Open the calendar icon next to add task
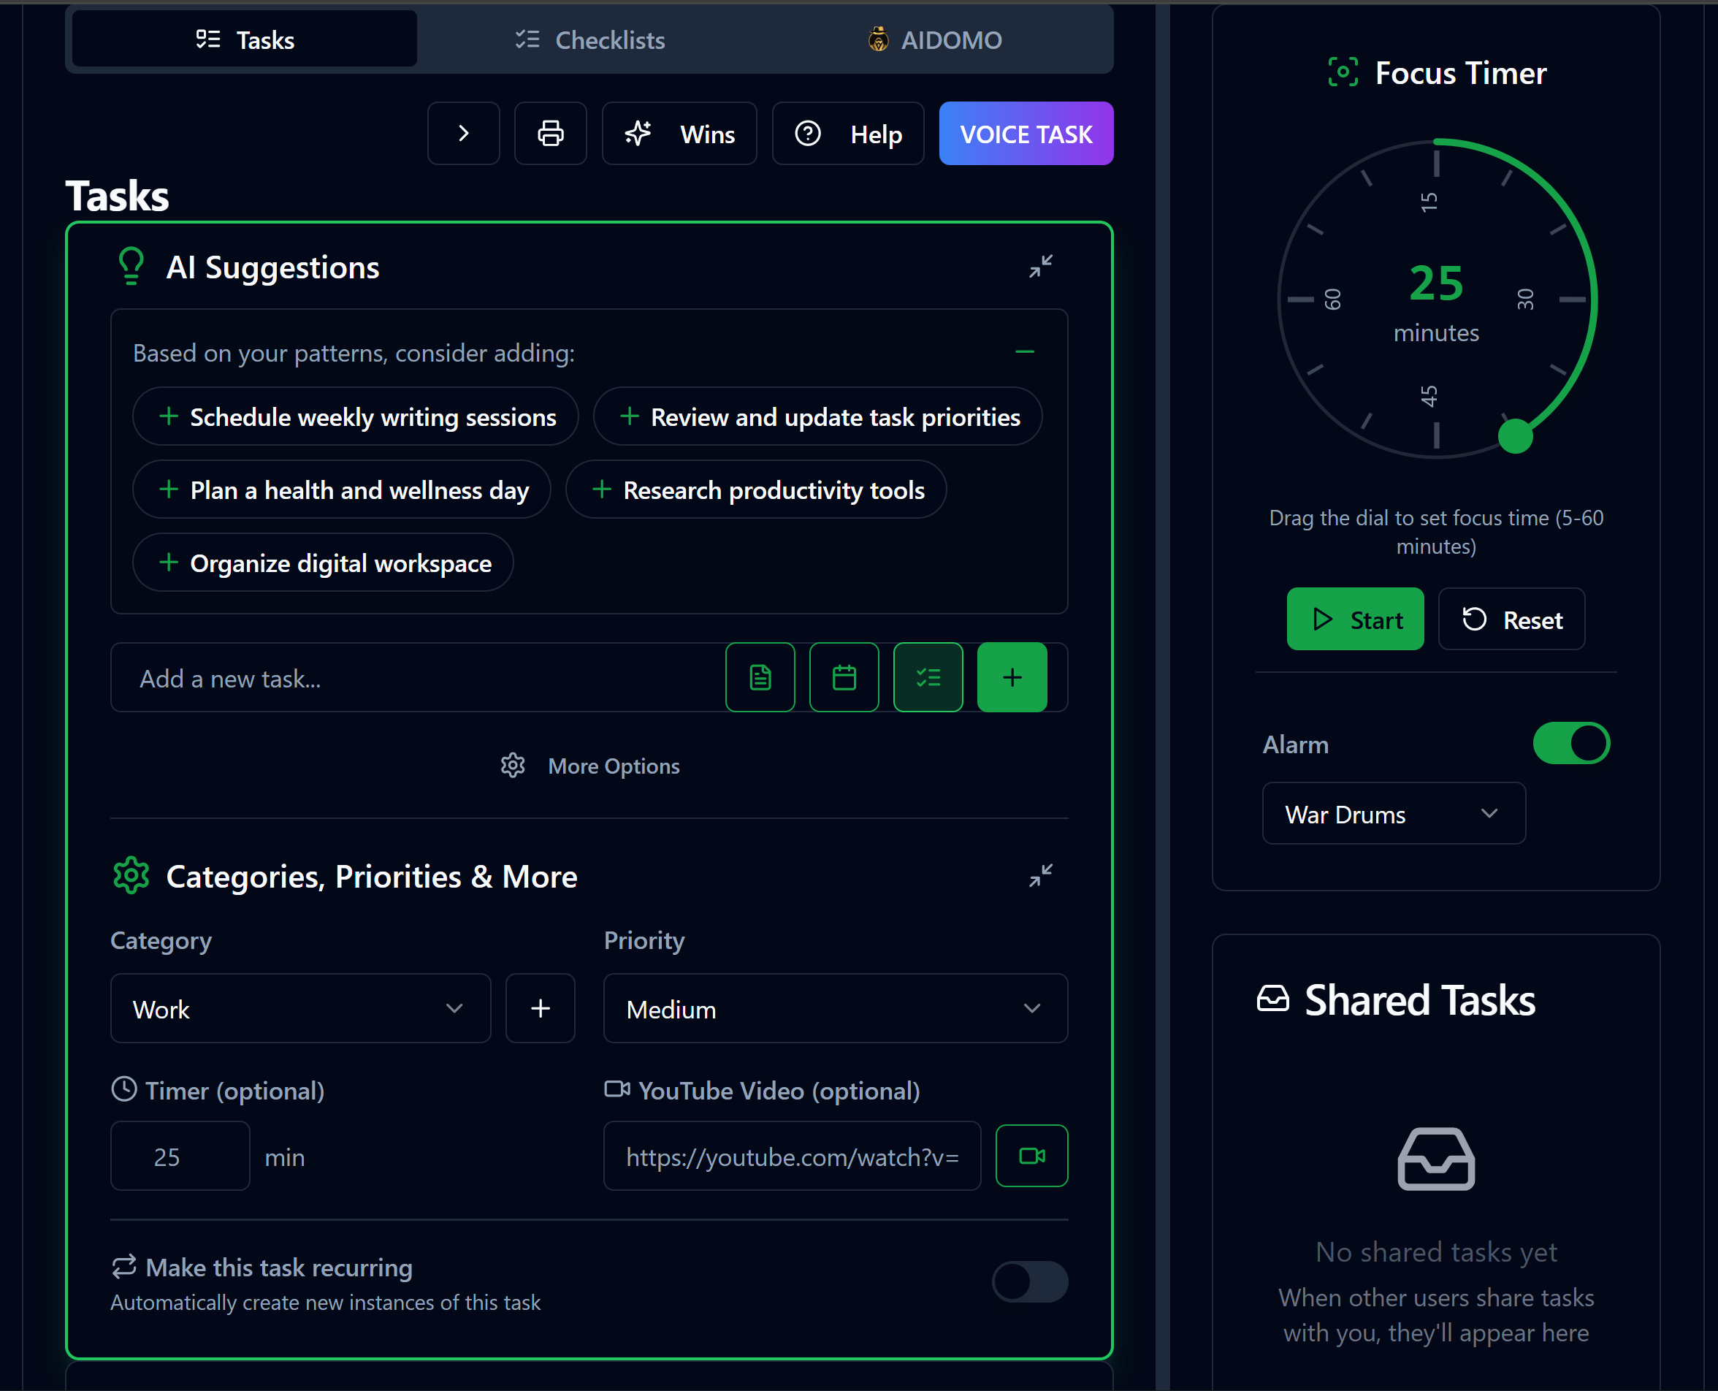This screenshot has width=1718, height=1391. coord(844,677)
